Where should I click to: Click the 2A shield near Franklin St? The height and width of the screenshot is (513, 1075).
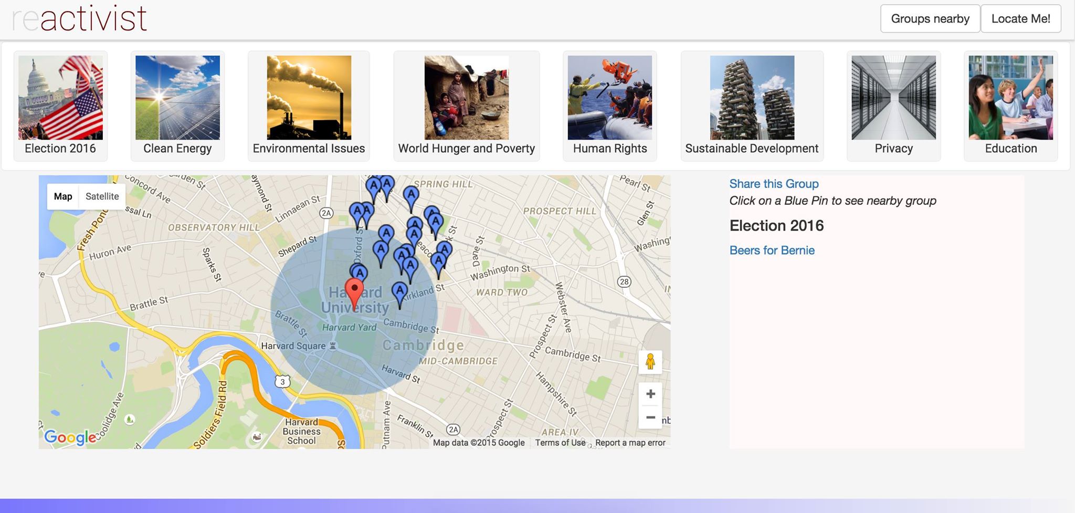tap(453, 430)
